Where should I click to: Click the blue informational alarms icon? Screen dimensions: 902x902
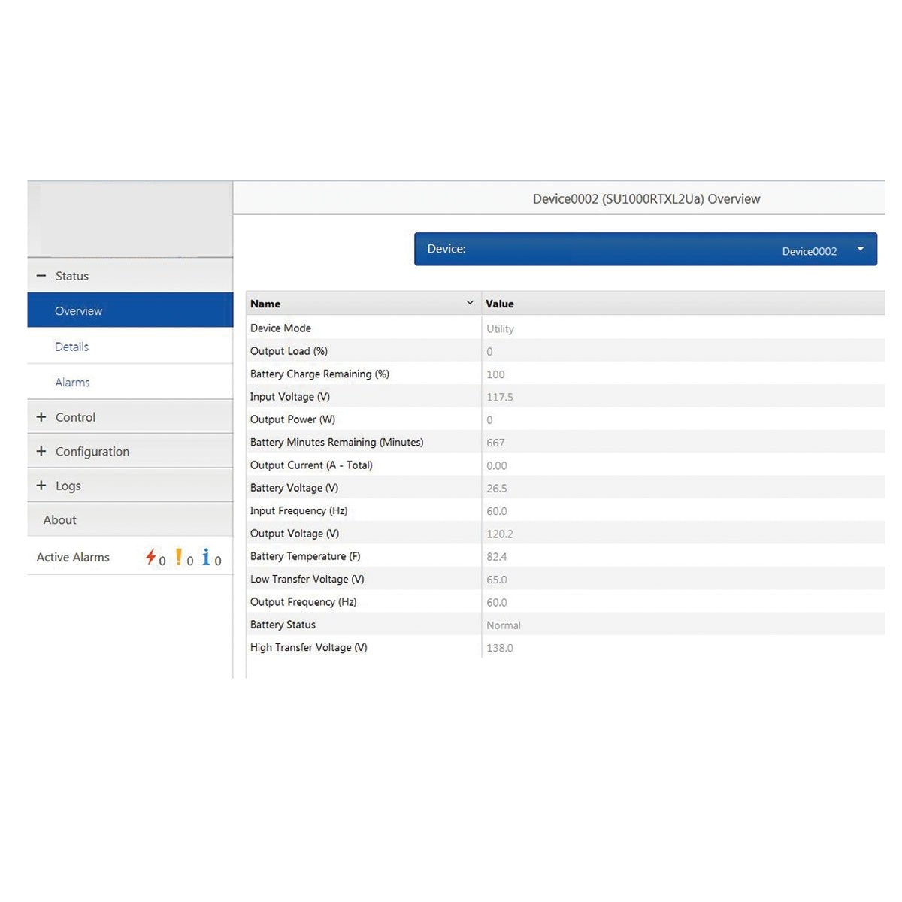click(205, 556)
